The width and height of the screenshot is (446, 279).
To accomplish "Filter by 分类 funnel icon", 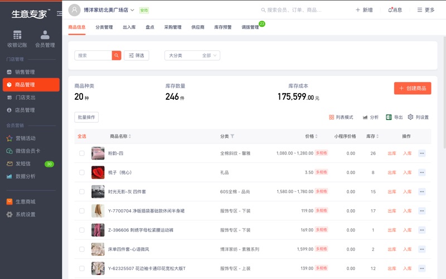I will (x=232, y=136).
